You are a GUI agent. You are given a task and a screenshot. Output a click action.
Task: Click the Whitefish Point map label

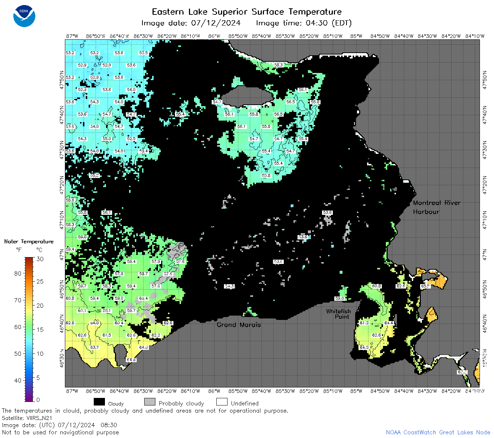[x=338, y=314]
